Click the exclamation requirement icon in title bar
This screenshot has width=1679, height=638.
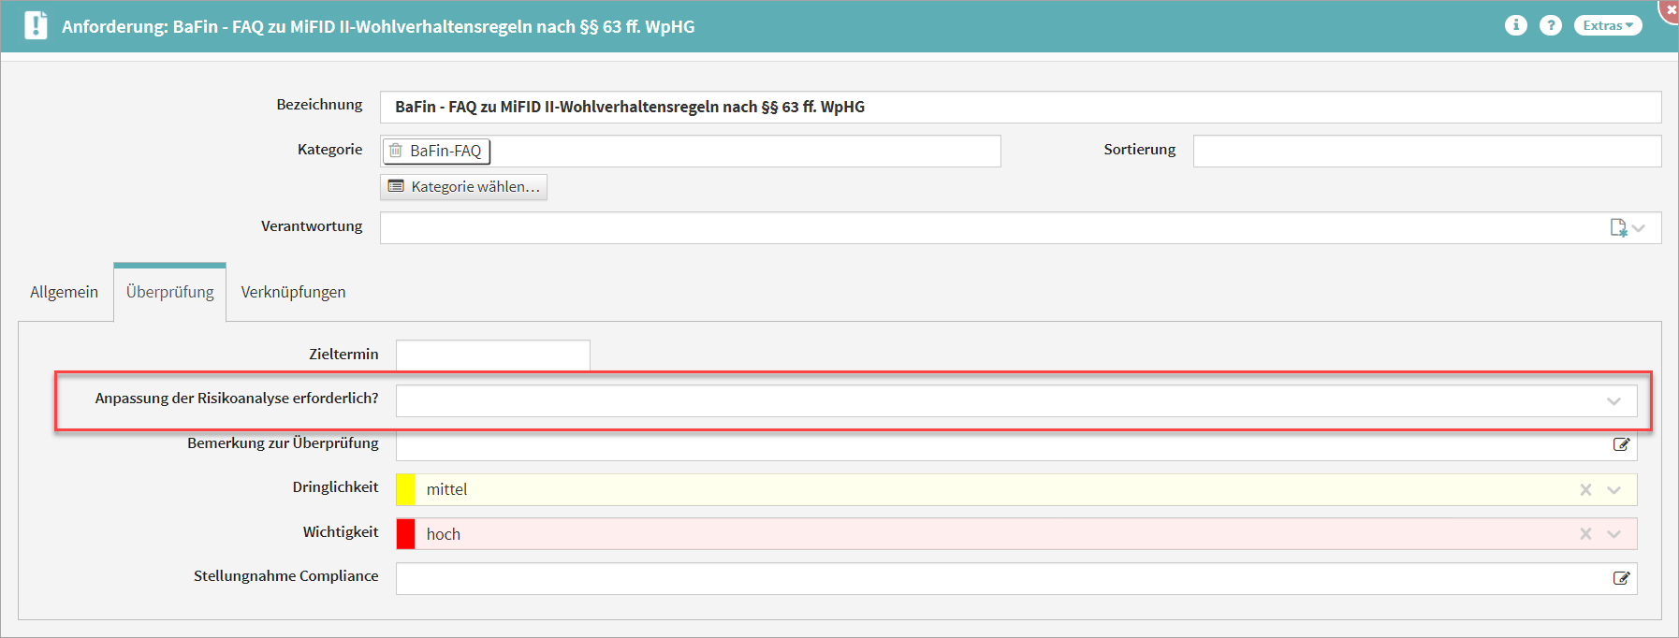(x=36, y=25)
